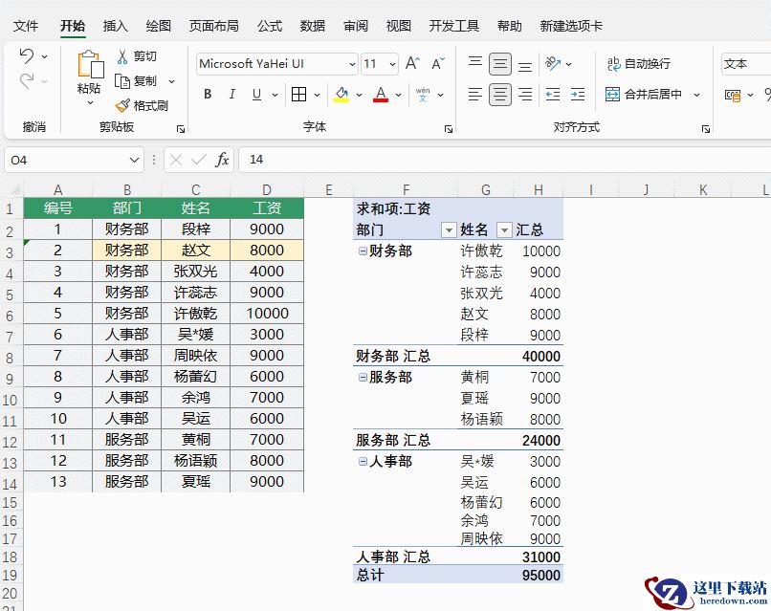The image size is (771, 611).
Task: Click cell containing 许傲乾 in column C
Action: (196, 313)
